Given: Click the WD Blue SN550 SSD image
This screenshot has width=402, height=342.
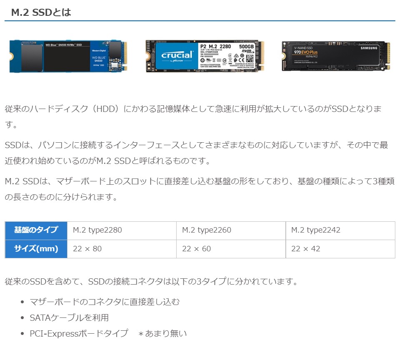Looking at the screenshot, I should (x=68, y=56).
